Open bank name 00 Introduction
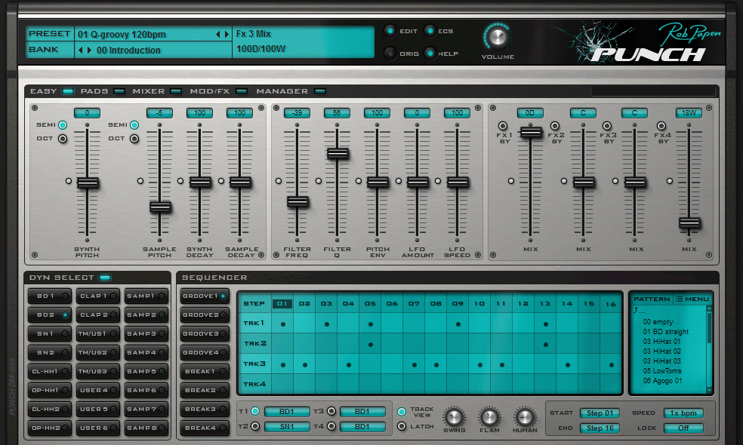Screen dimensions: 743x445 (x=128, y=50)
